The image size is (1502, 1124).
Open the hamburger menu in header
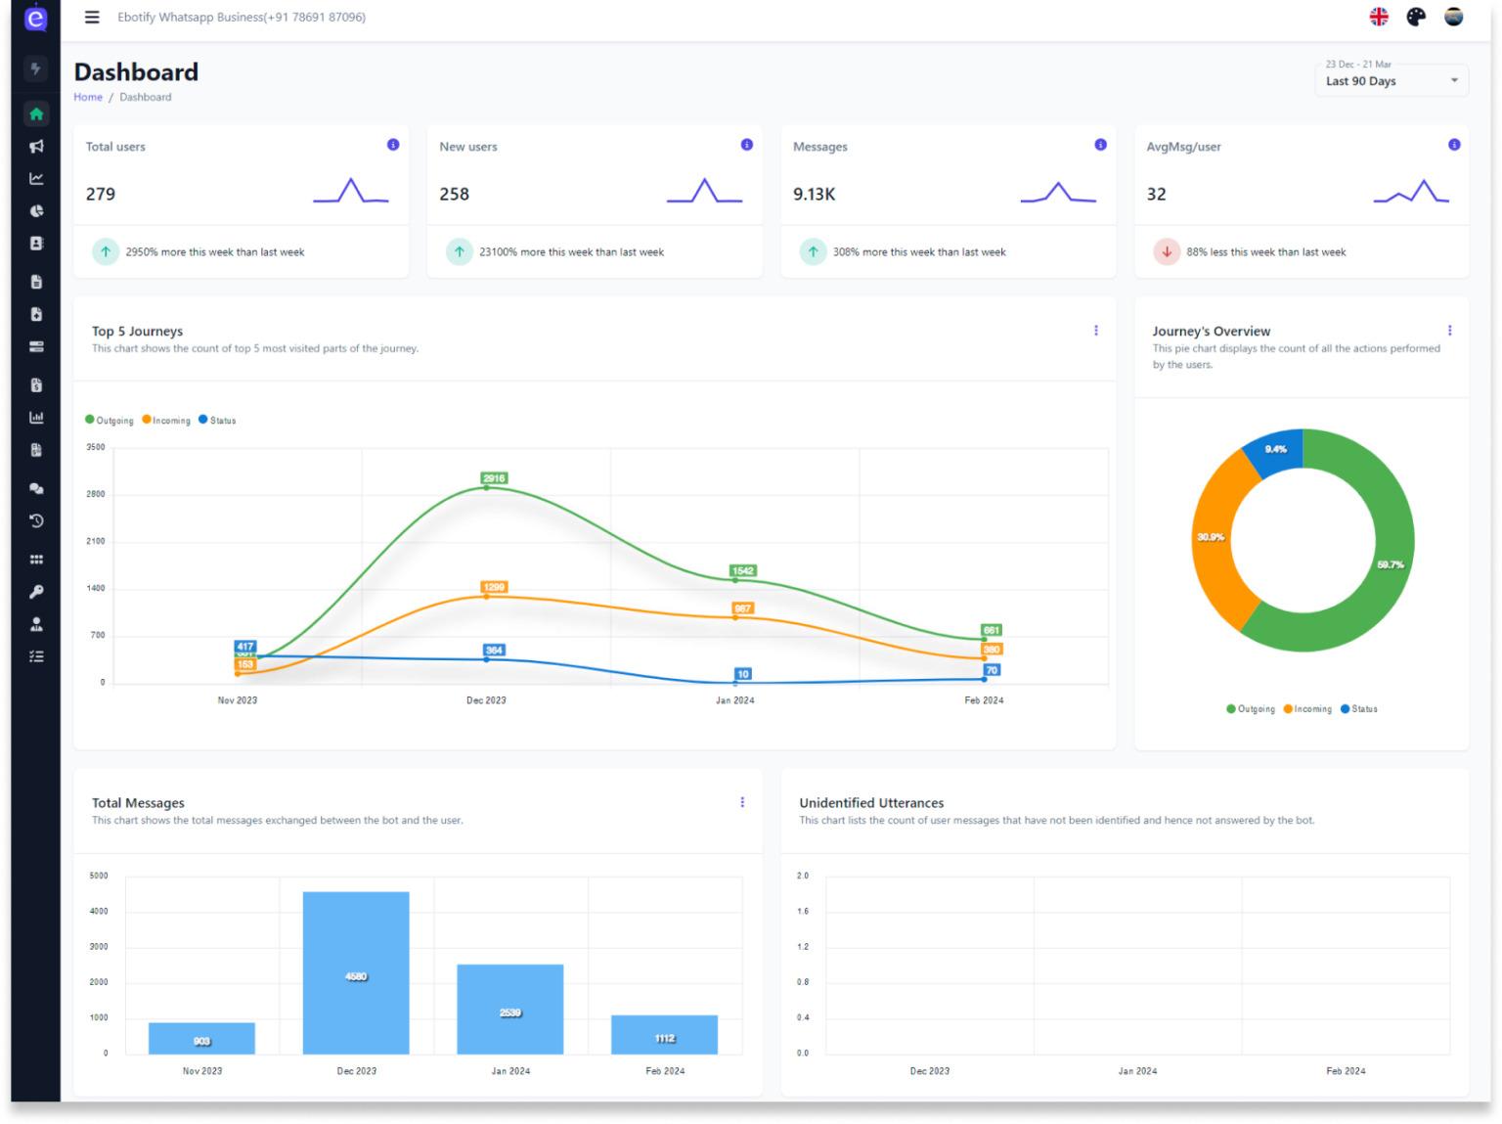[x=92, y=17]
